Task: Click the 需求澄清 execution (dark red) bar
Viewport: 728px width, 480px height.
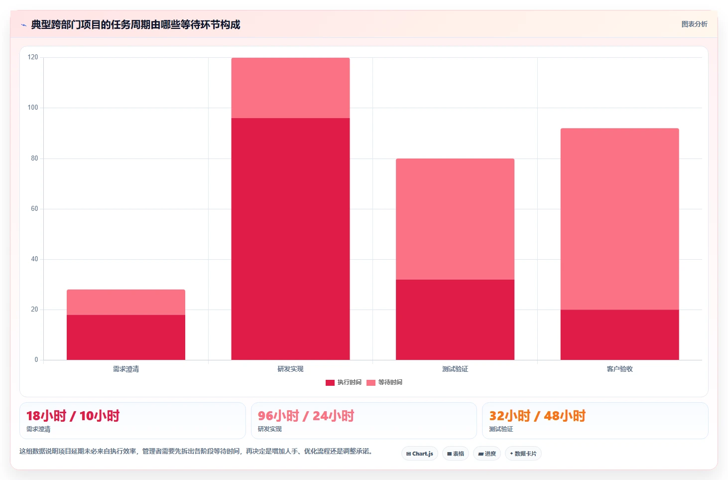Action: click(126, 337)
